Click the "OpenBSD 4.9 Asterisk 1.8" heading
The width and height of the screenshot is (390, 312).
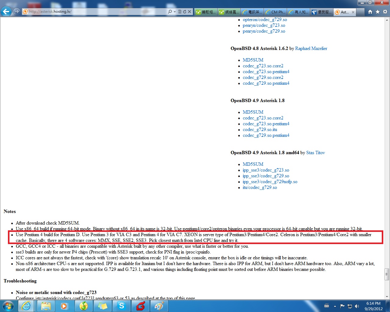[x=257, y=101]
